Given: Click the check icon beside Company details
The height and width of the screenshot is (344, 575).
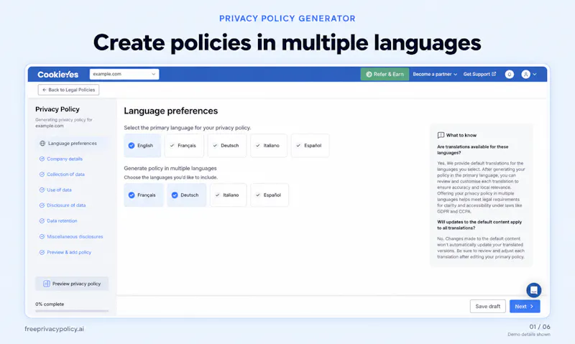Looking at the screenshot, I should [x=42, y=159].
